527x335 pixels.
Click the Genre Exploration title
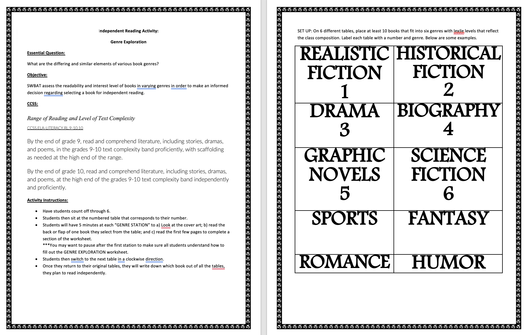point(128,42)
